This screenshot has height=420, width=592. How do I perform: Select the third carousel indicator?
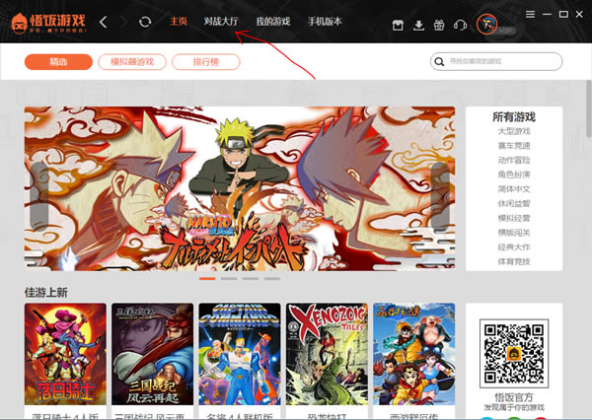click(x=251, y=279)
